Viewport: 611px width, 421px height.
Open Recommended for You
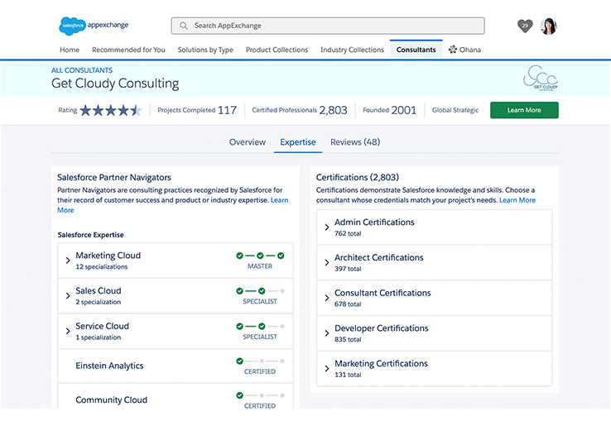pos(128,50)
